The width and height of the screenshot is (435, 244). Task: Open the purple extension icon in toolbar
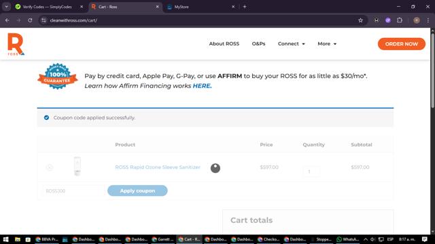[x=388, y=20]
